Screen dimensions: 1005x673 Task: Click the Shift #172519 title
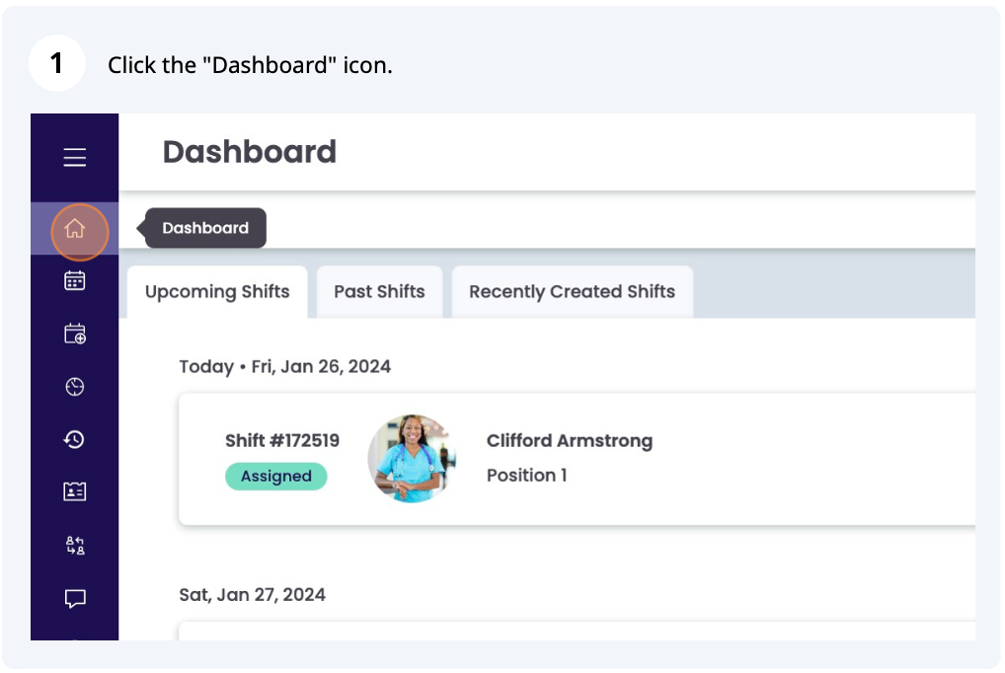point(282,441)
